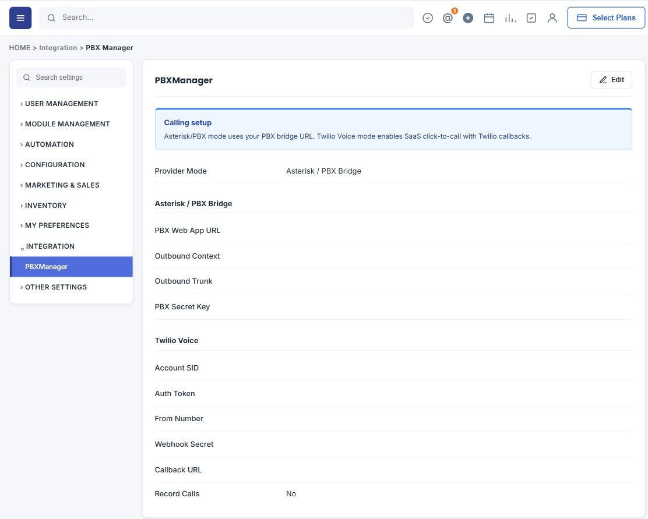The width and height of the screenshot is (648, 519).
Task: Click the magnifier in Search settings
Action: (x=26, y=77)
